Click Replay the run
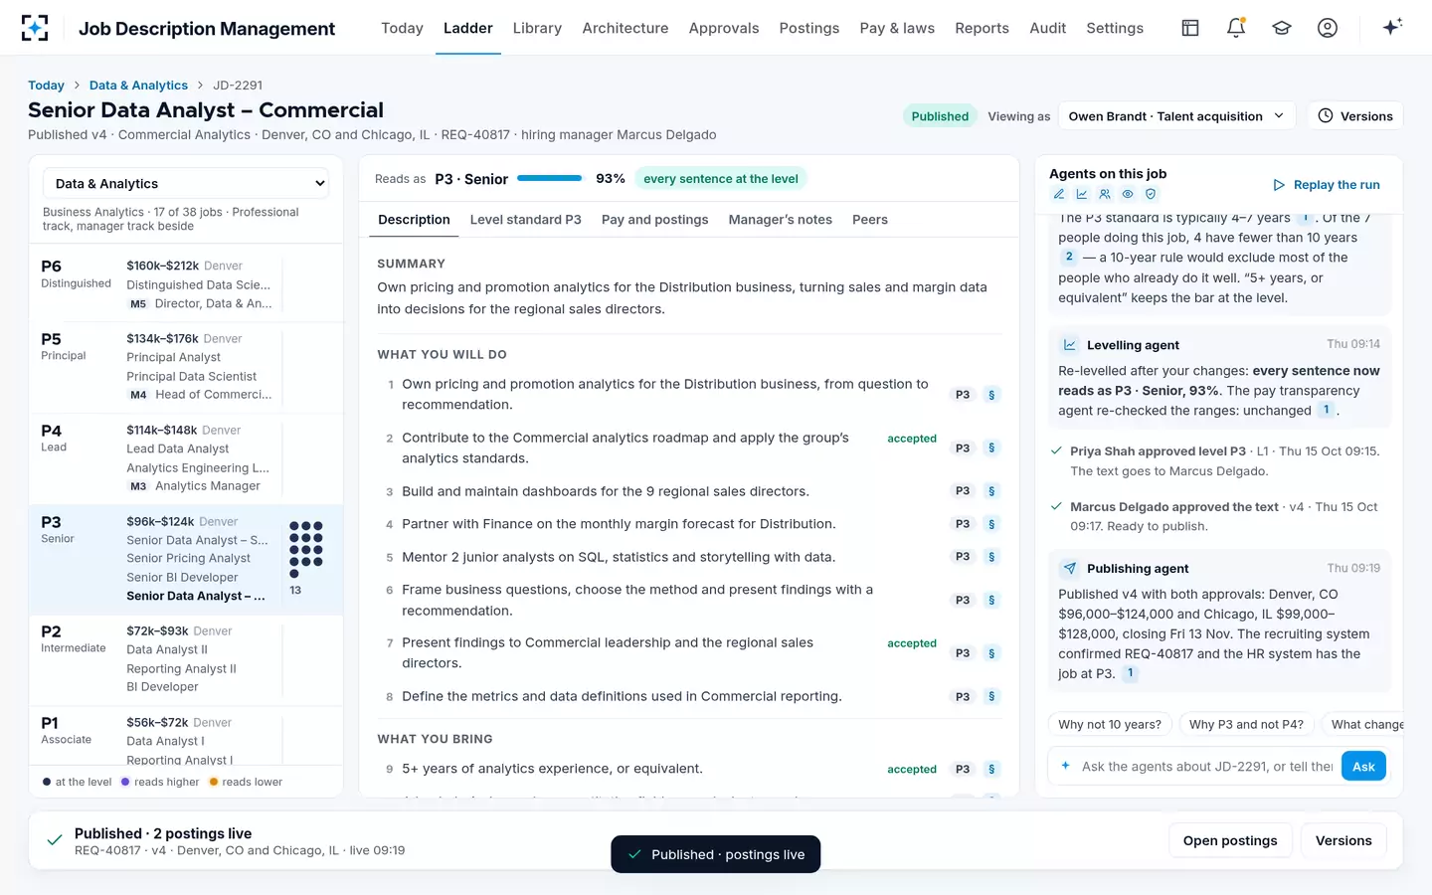Image resolution: width=1432 pixels, height=895 pixels. [x=1327, y=185]
